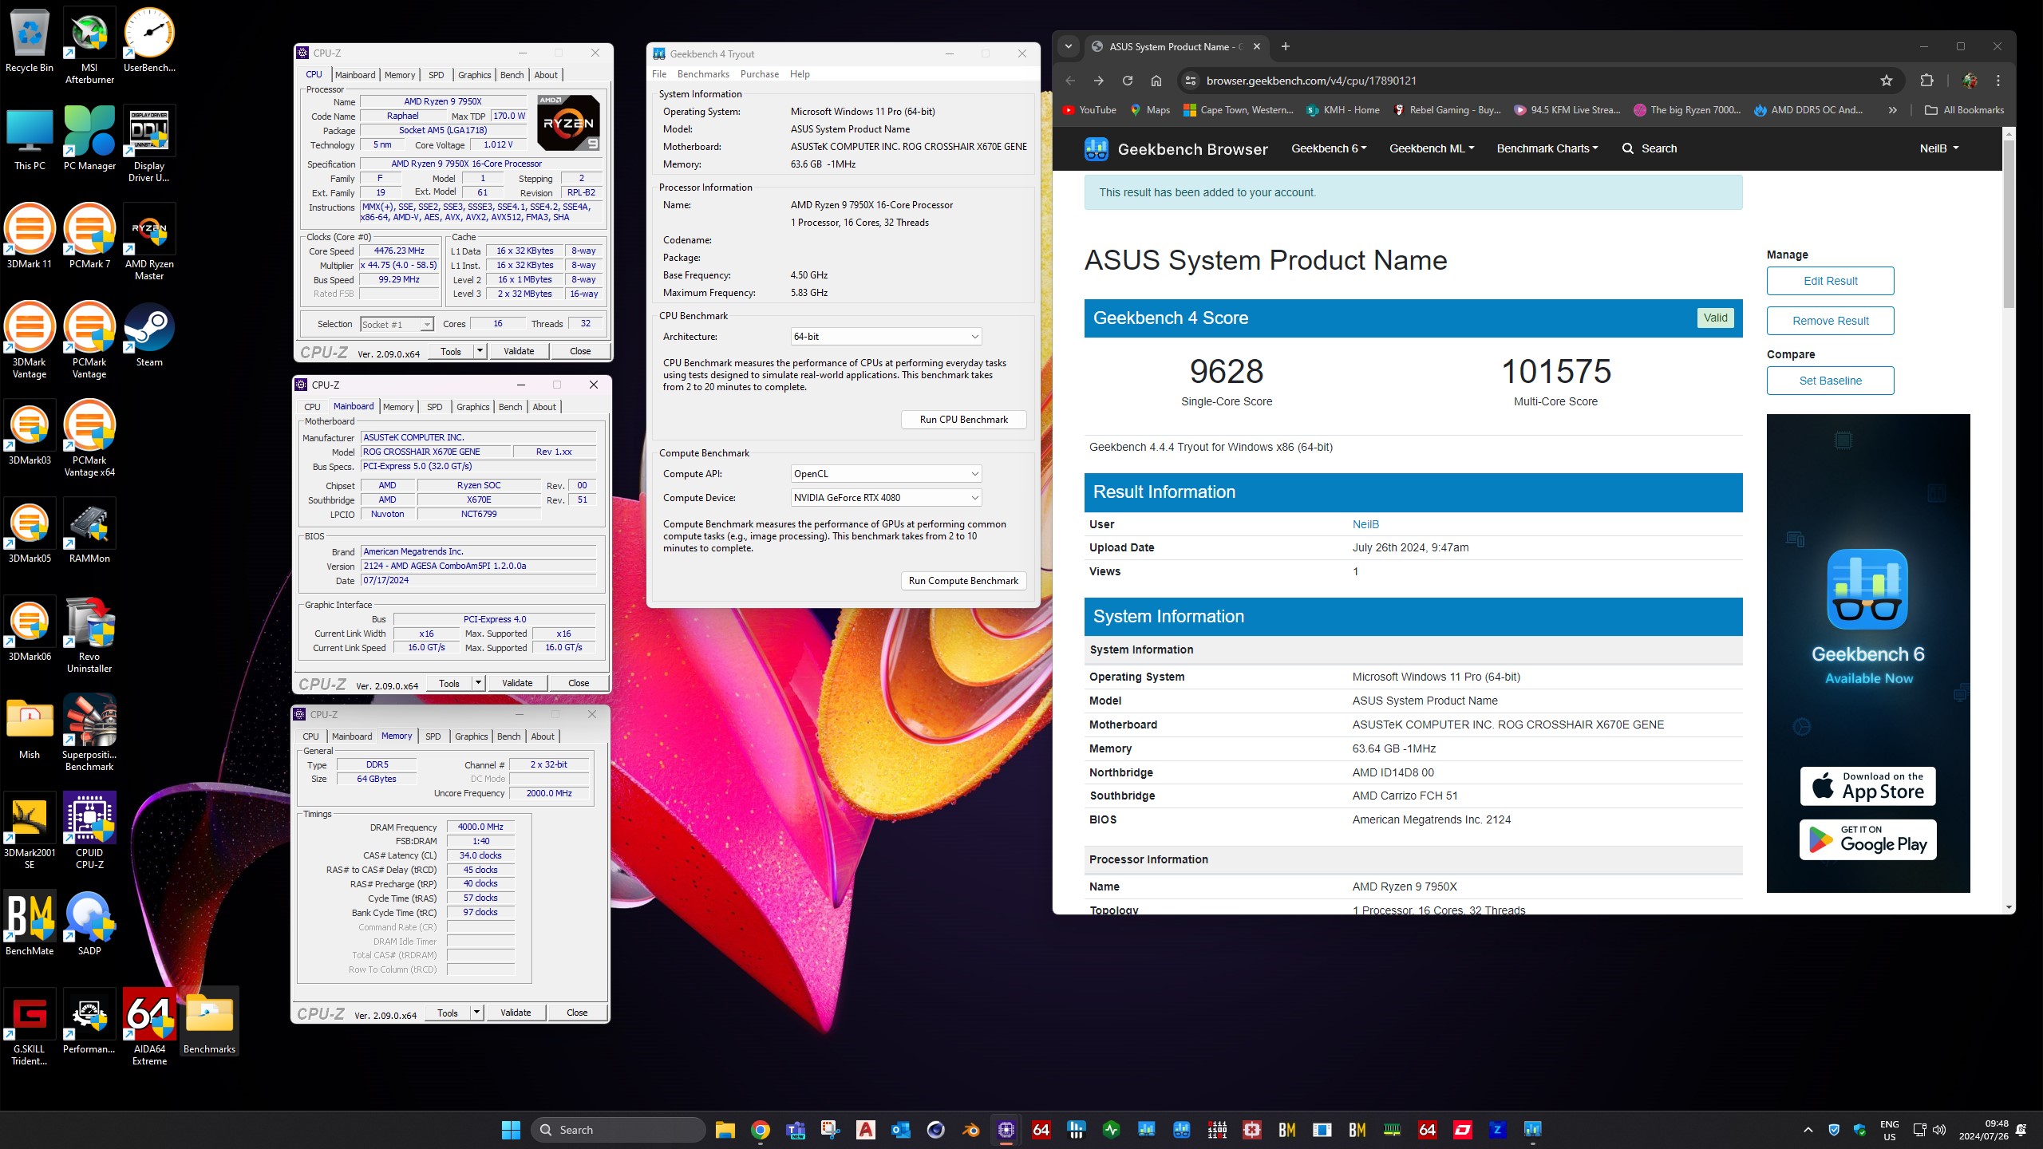Click the Run CPU Benchmark button
This screenshot has height=1149, width=2043.
[963, 420]
